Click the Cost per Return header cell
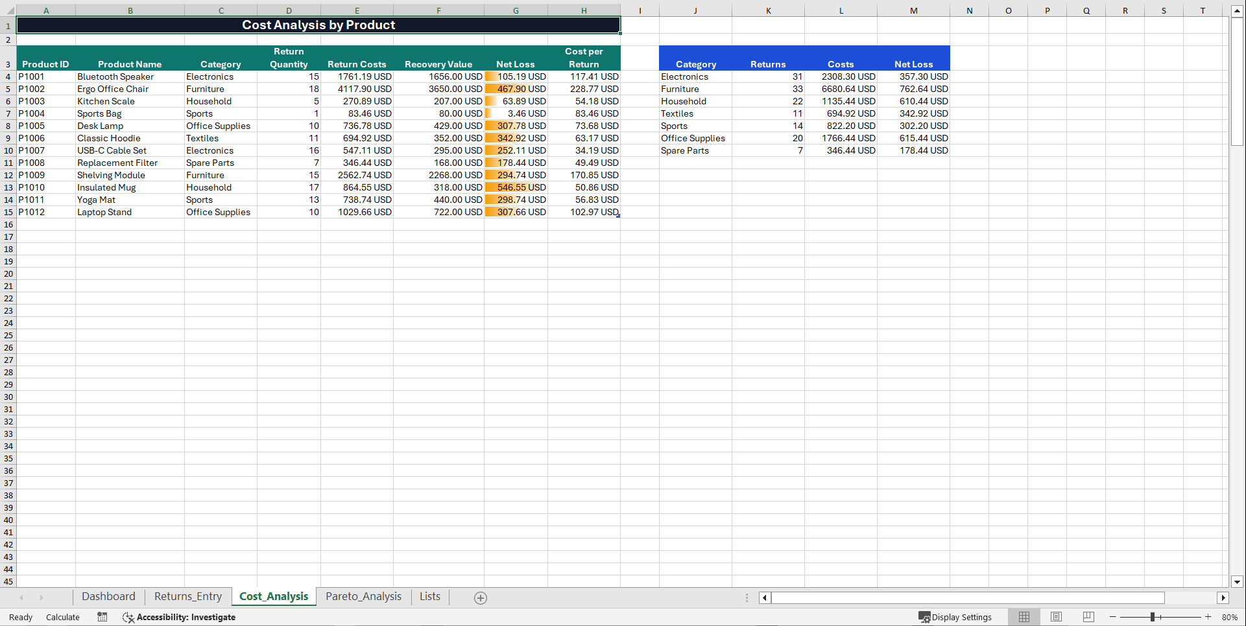1246x626 pixels. (584, 58)
